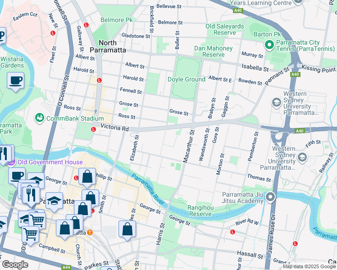
Task: Click the light rail stop near Belmore Pk
Action: click(x=86, y=25)
